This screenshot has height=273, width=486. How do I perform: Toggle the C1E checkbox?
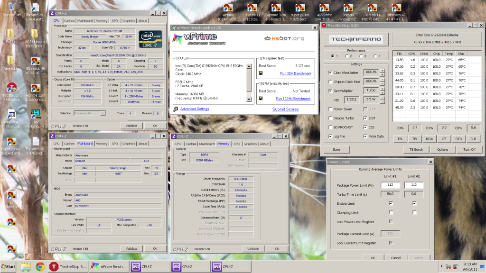(365, 127)
